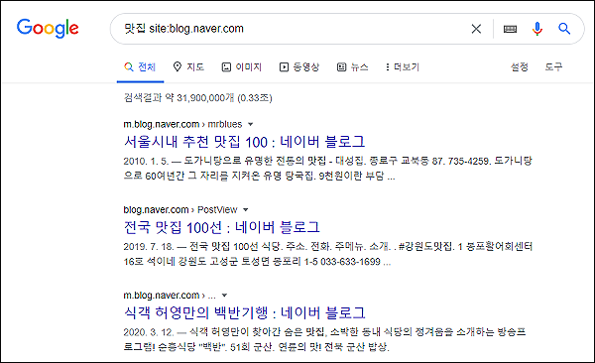Click snippet dated 2020. 3. 12.
595x363 pixels.
click(324, 339)
